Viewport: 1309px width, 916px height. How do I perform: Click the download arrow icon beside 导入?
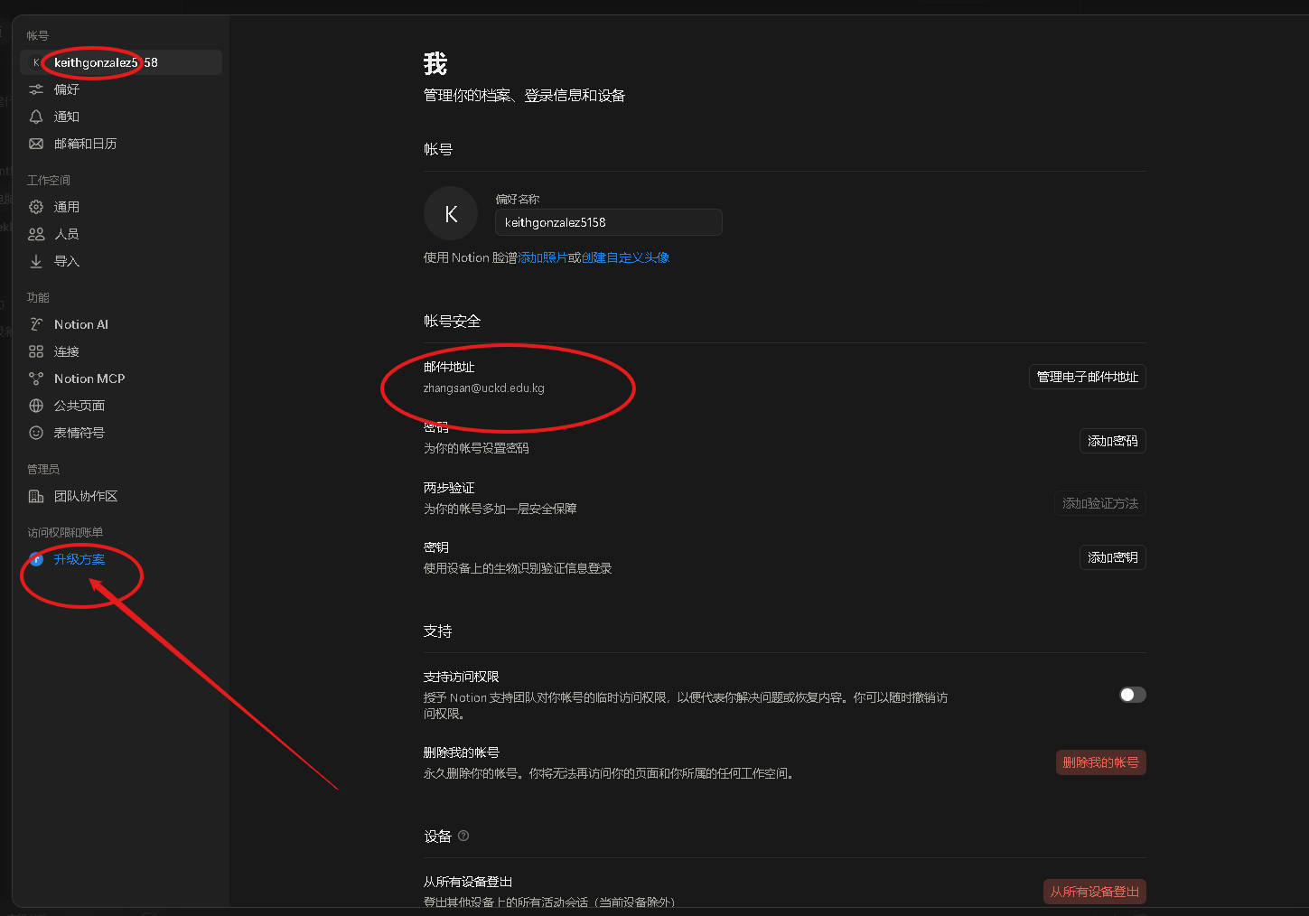(x=36, y=261)
